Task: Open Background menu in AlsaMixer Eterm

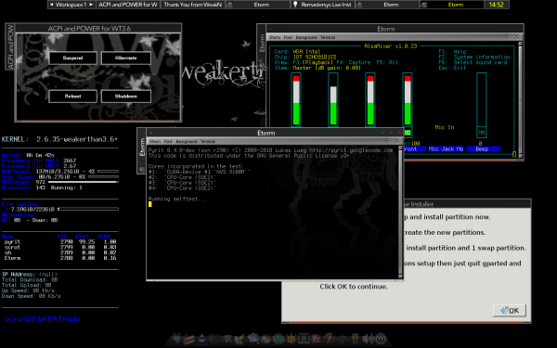Action: 305,37
